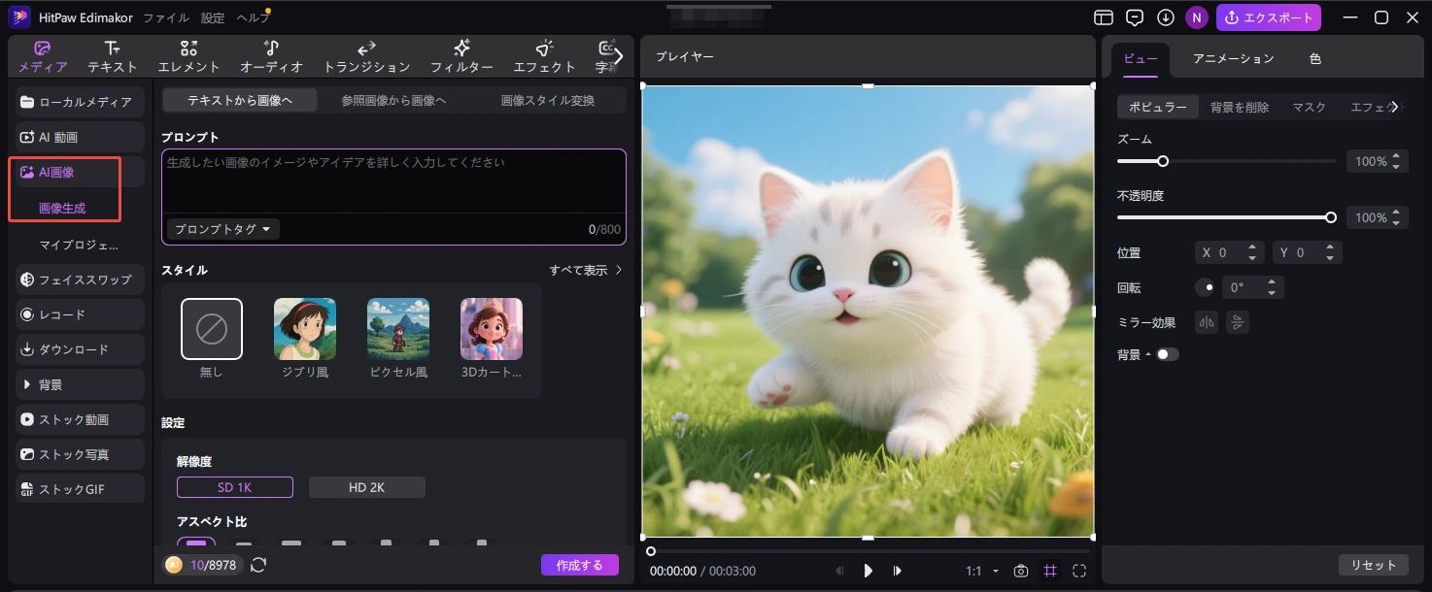The image size is (1432, 592).
Task: Select the ジブリ風 style thumbnail
Action: tap(305, 330)
